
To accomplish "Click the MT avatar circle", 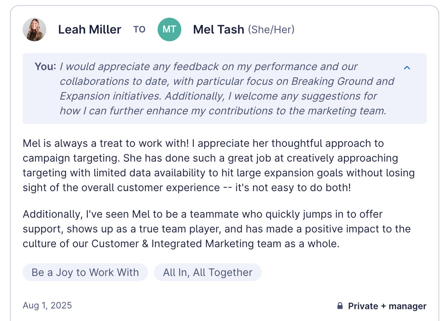I will (x=169, y=30).
